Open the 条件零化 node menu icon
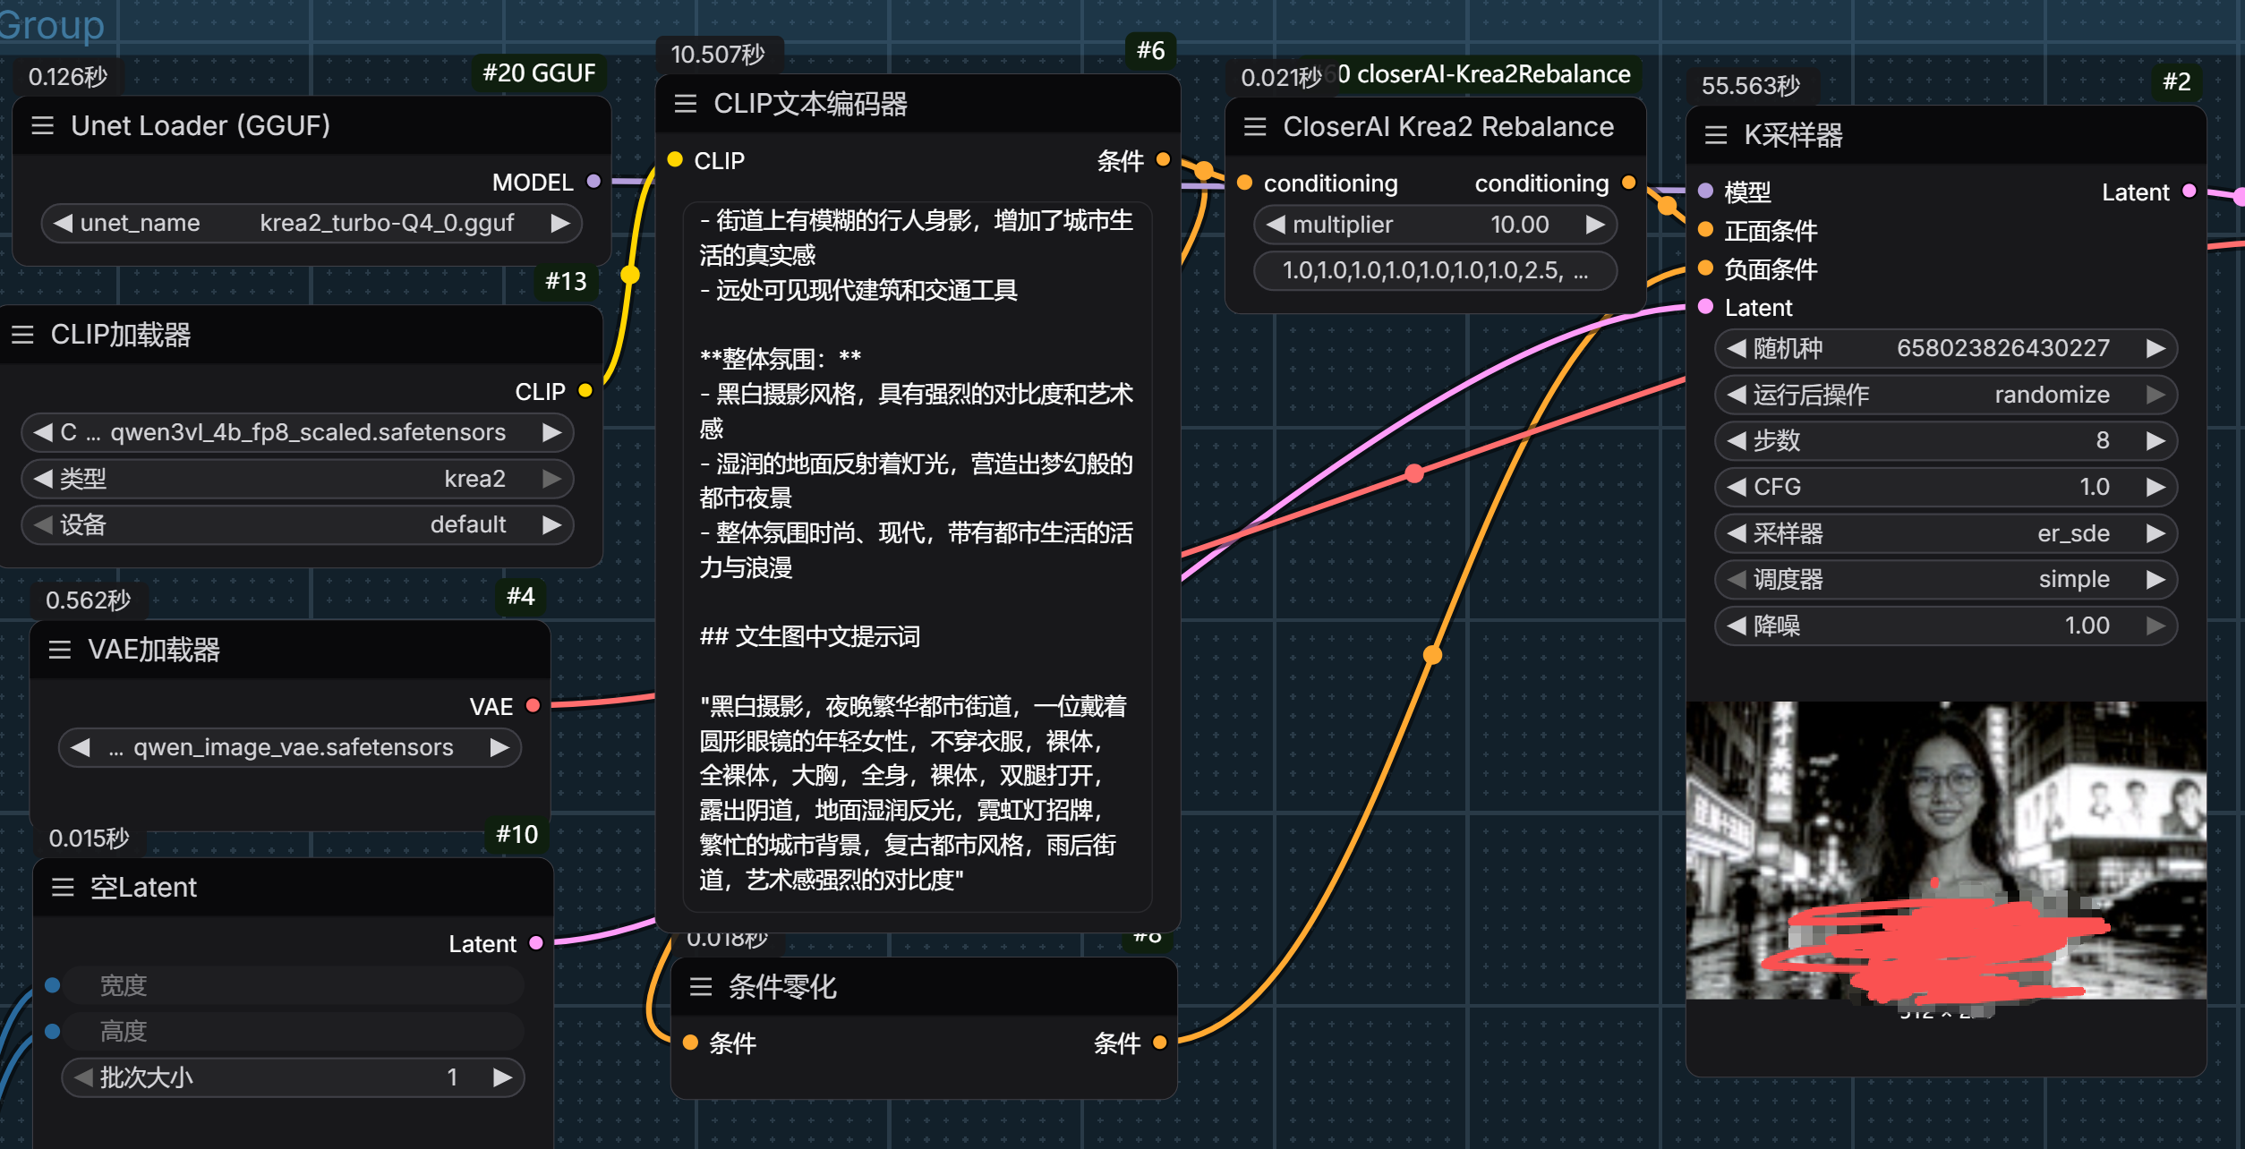Screen dimensions: 2245x1149 click(701, 987)
